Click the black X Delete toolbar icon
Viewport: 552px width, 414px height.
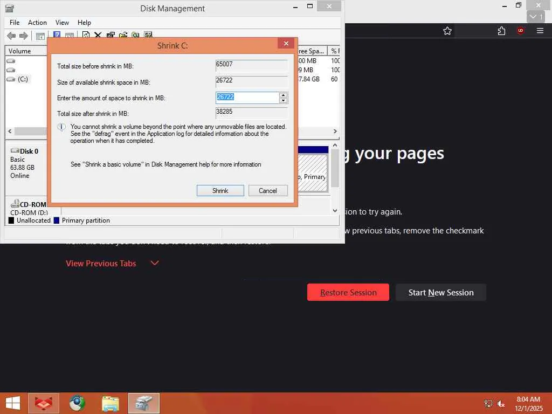pos(98,35)
